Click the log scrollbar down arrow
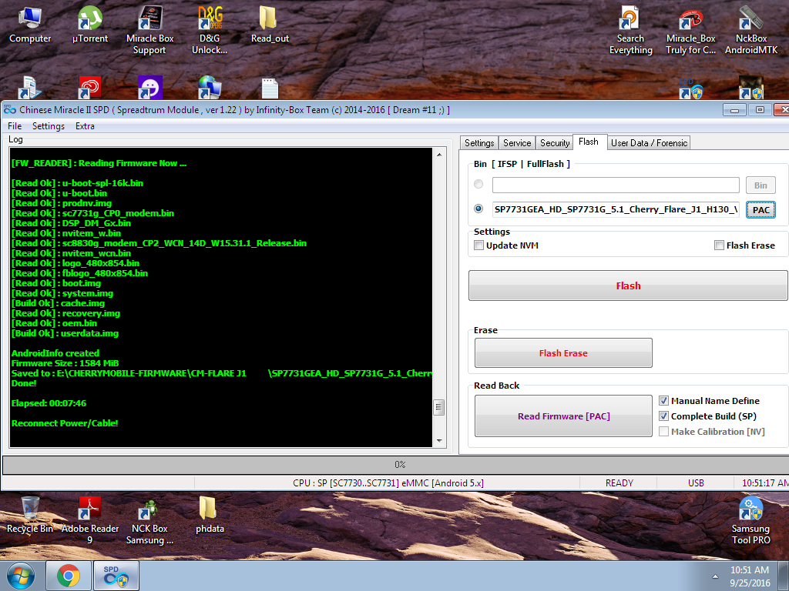The image size is (789, 591). (439, 441)
